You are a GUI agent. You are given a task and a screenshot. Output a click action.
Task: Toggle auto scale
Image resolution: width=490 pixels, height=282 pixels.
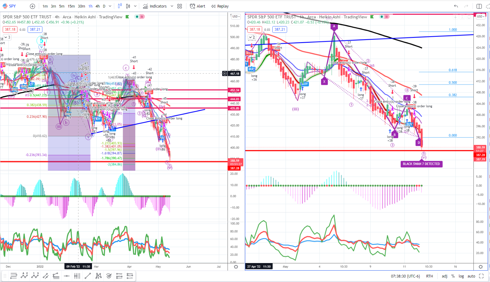[x=471, y=276]
